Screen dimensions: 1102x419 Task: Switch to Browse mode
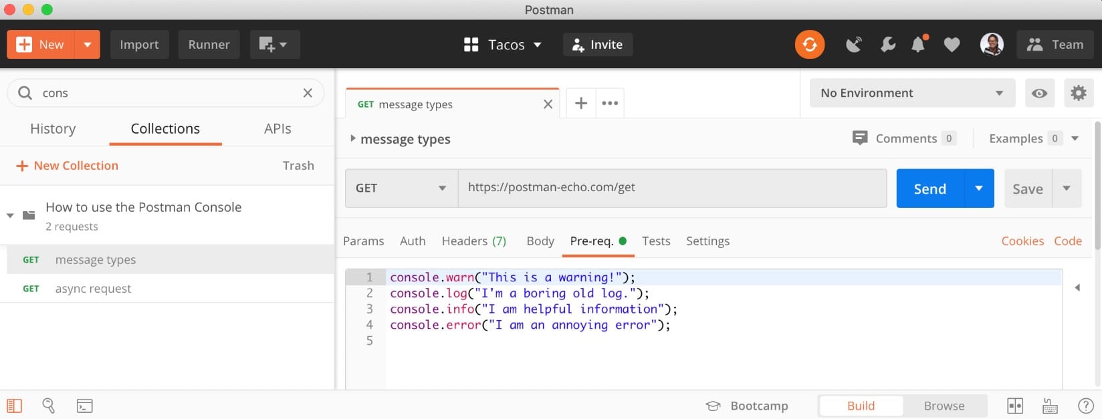pos(944,406)
